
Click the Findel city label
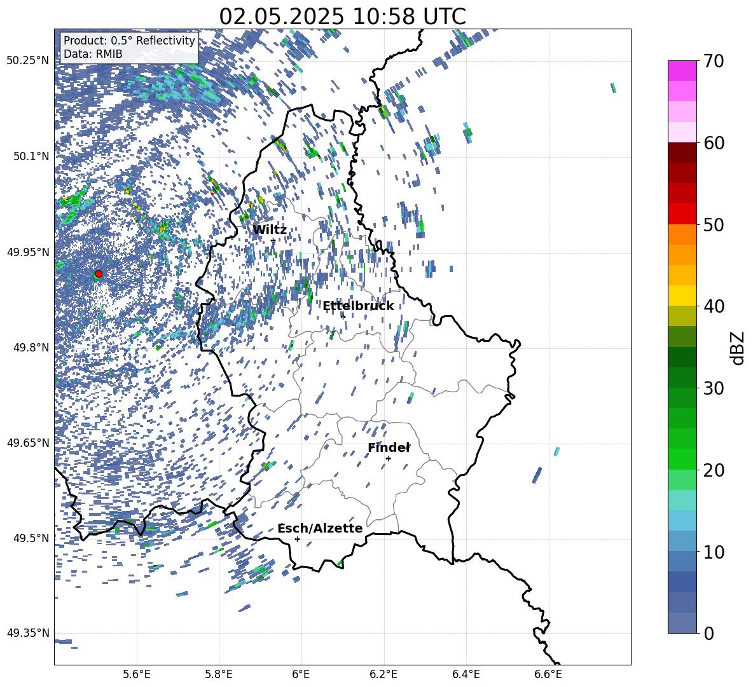[x=389, y=447]
